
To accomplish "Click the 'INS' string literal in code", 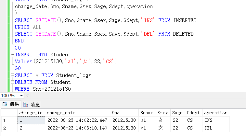I will point(148,20).
